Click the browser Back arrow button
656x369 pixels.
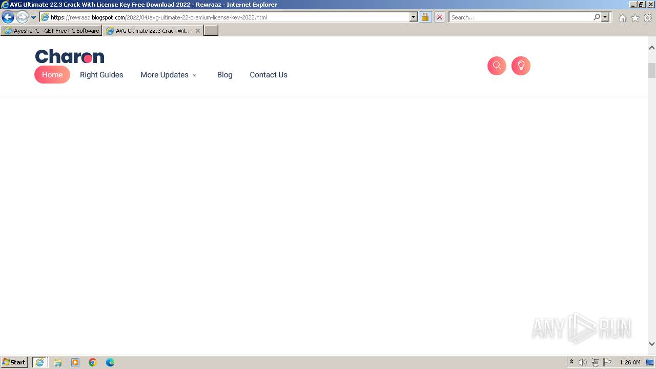8,17
